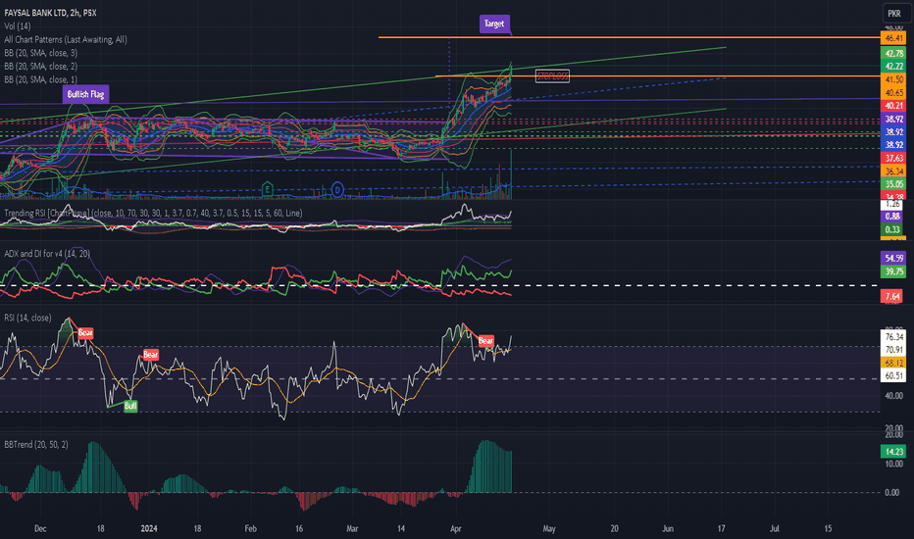
Task: Select the All Chart Patterns indicator legend
Action: click(66, 39)
